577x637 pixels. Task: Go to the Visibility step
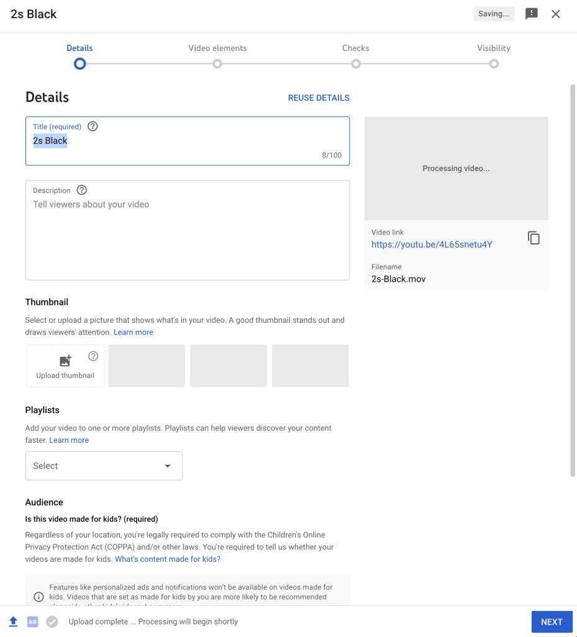(494, 48)
